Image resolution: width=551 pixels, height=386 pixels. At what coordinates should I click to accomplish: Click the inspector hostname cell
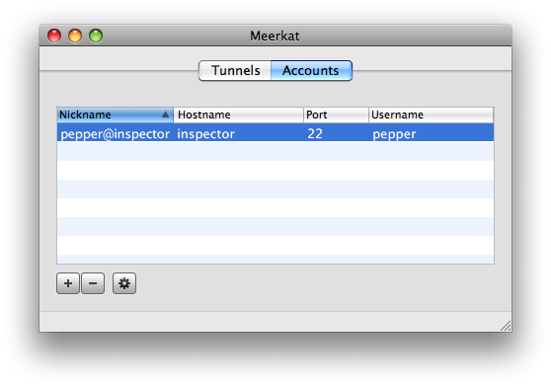[205, 134]
